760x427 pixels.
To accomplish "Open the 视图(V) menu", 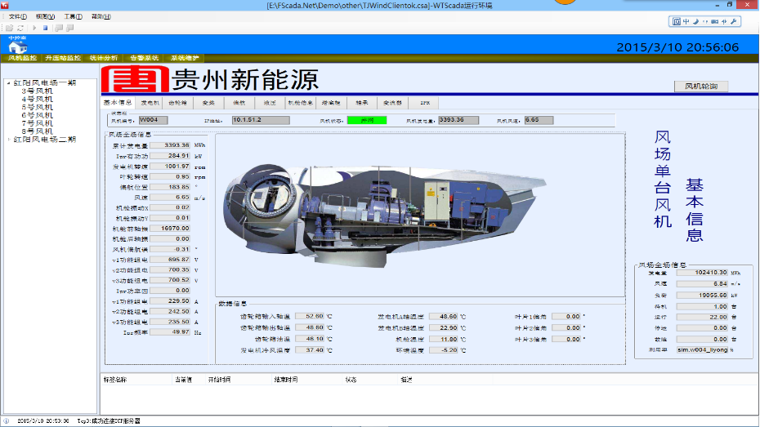I will click(x=45, y=16).
